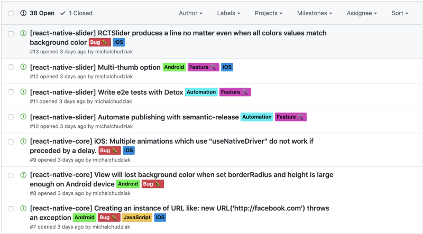Image resolution: width=423 pixels, height=234 pixels.
Task: Select checkbox for Multi-thumb option issue
Action: click(11, 67)
